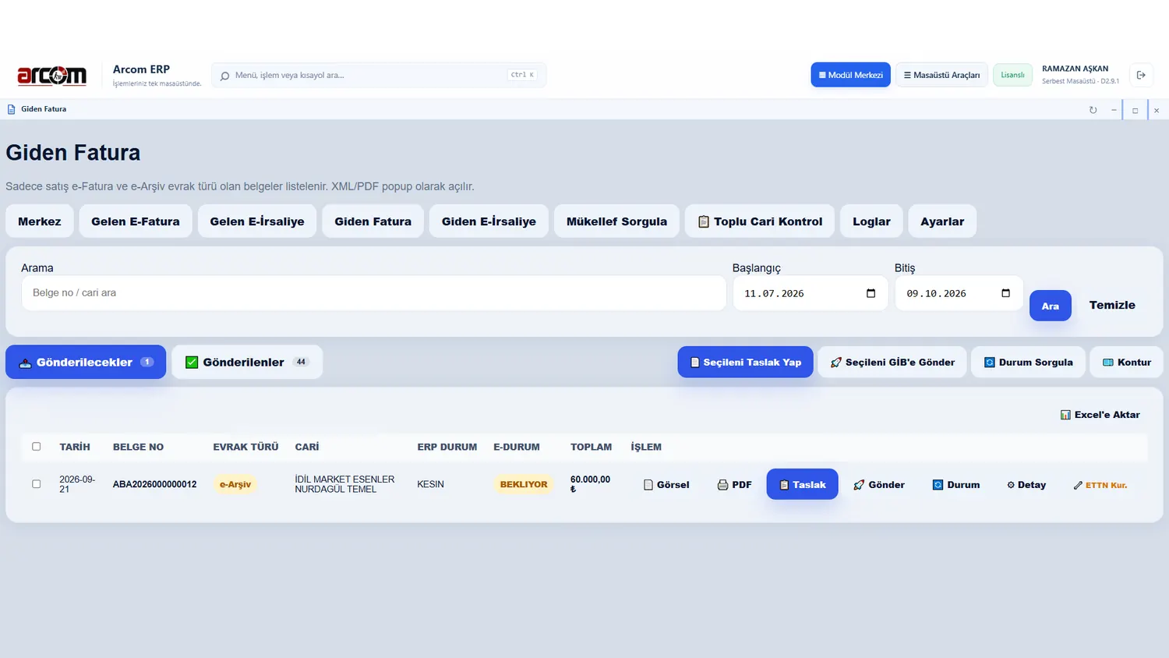Viewport: 1169px width, 658px height.
Task: Show the Gönderilenler list
Action: pyautogui.click(x=247, y=362)
